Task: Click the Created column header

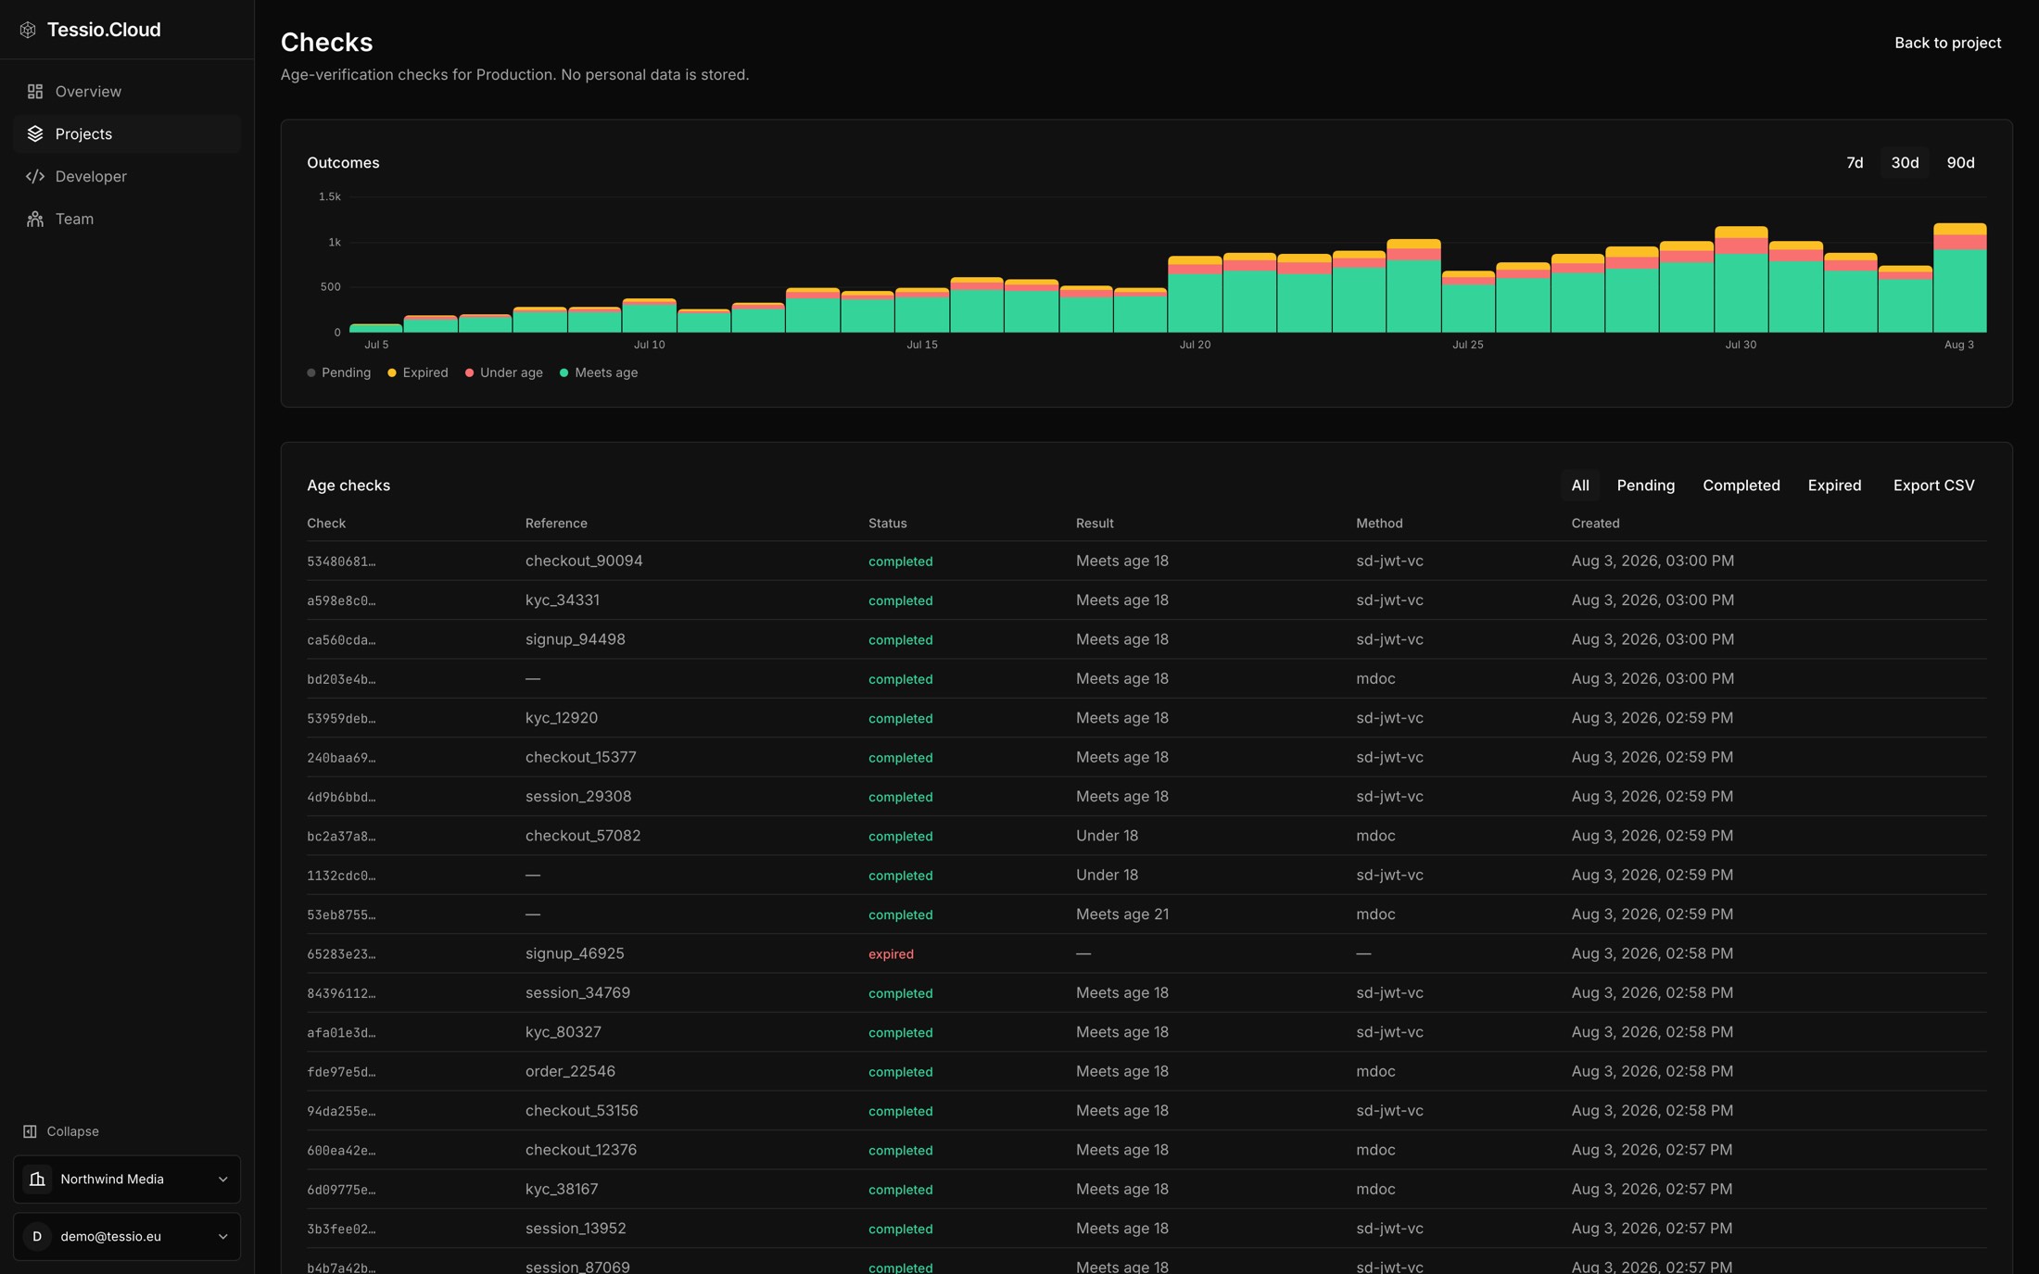Action: click(1595, 523)
